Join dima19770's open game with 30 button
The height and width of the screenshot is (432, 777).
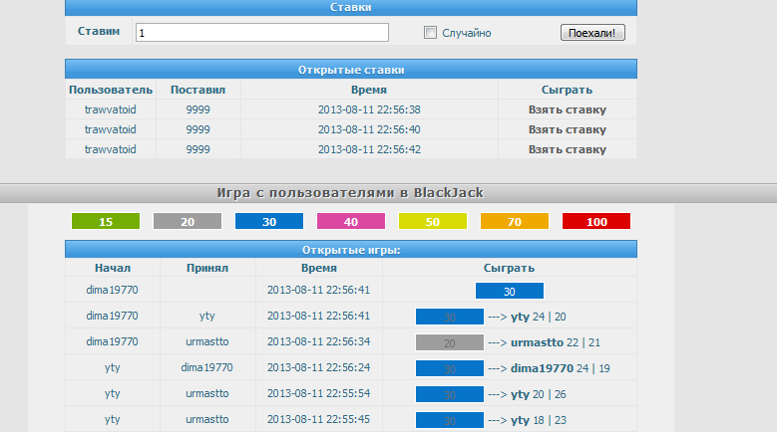(x=510, y=291)
